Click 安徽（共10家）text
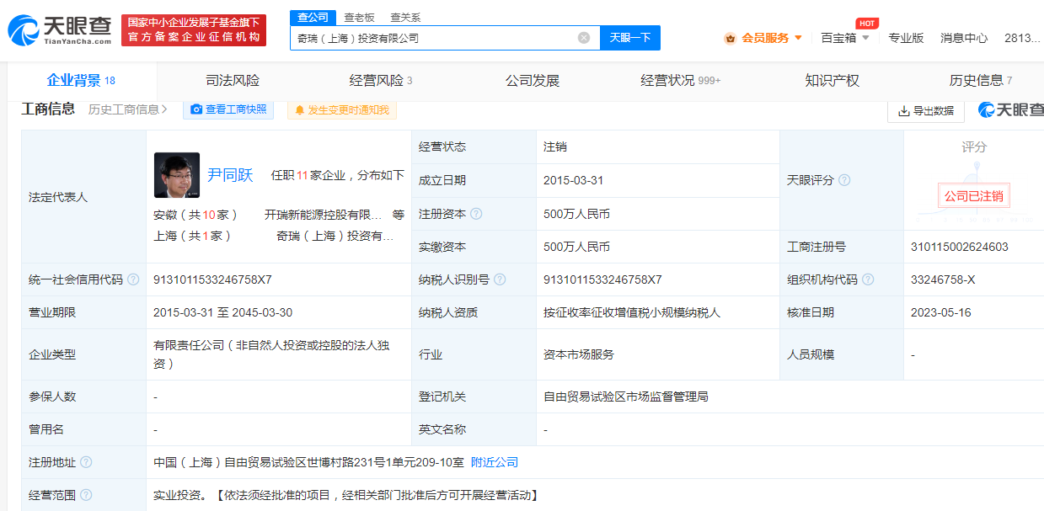 195,215
